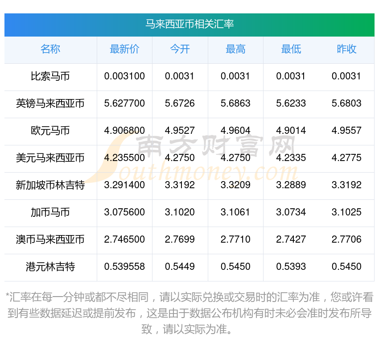
Task: Click the latest price 4.906800
Action: [x=124, y=131]
